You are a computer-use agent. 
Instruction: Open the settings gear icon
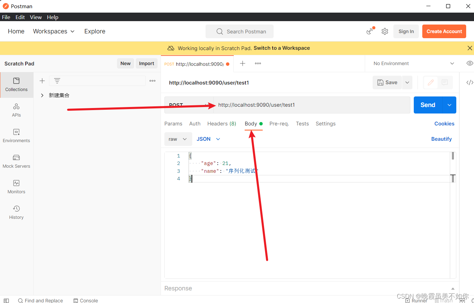coord(385,31)
